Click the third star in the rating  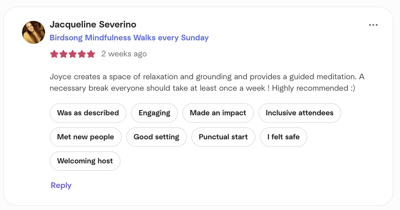pos(73,54)
